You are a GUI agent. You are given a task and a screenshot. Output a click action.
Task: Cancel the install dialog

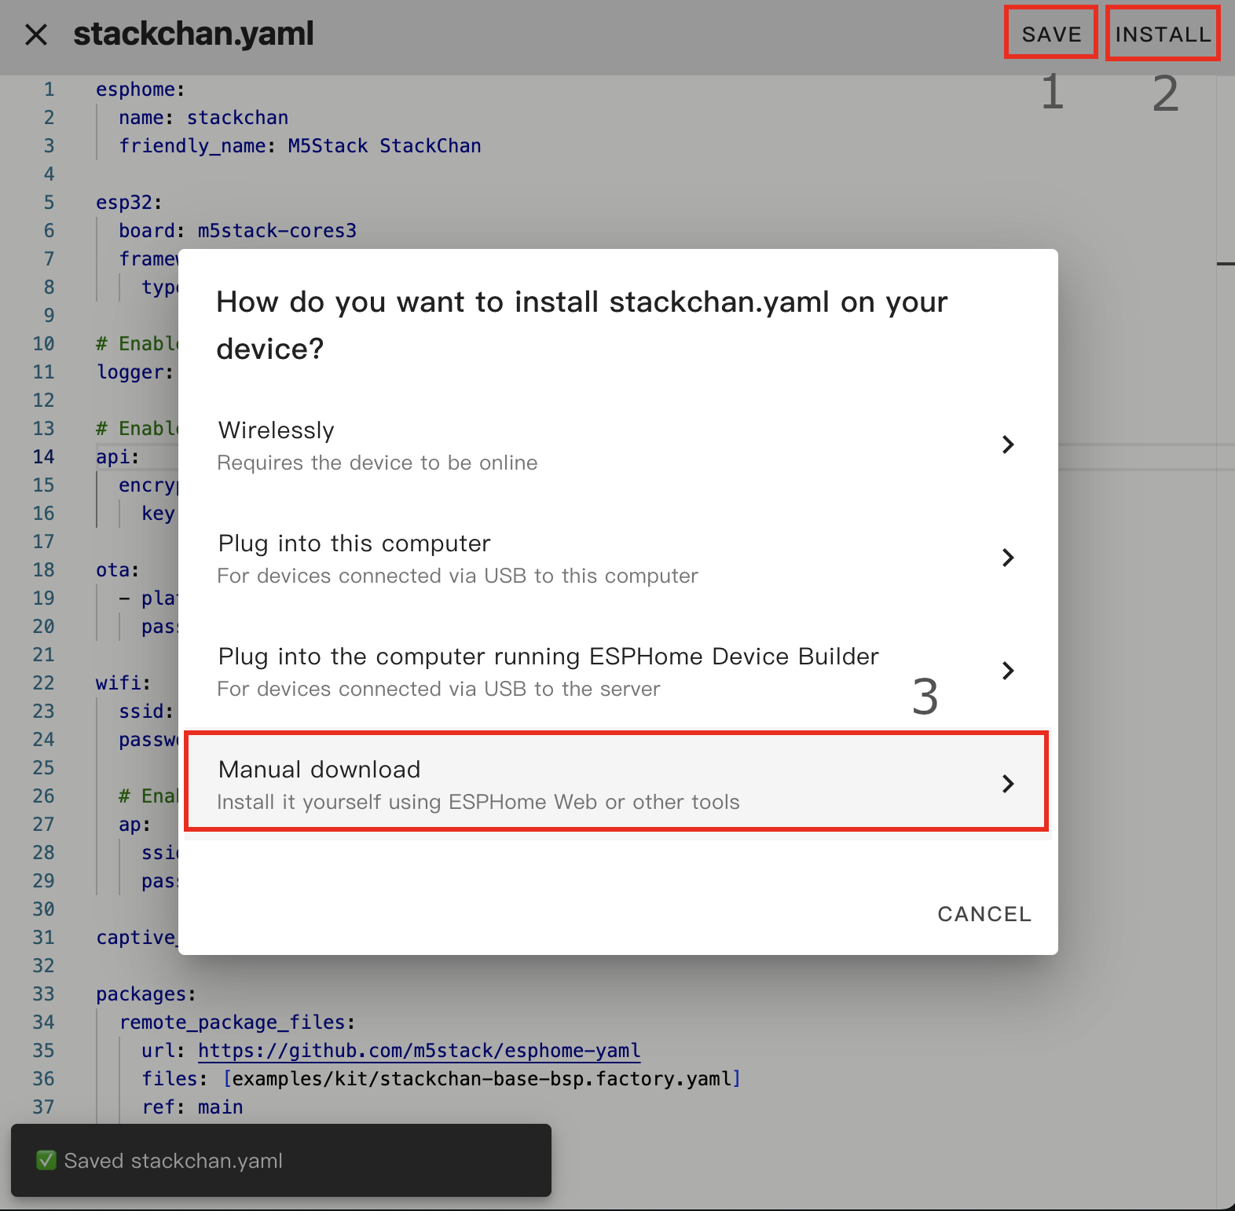pos(984,914)
